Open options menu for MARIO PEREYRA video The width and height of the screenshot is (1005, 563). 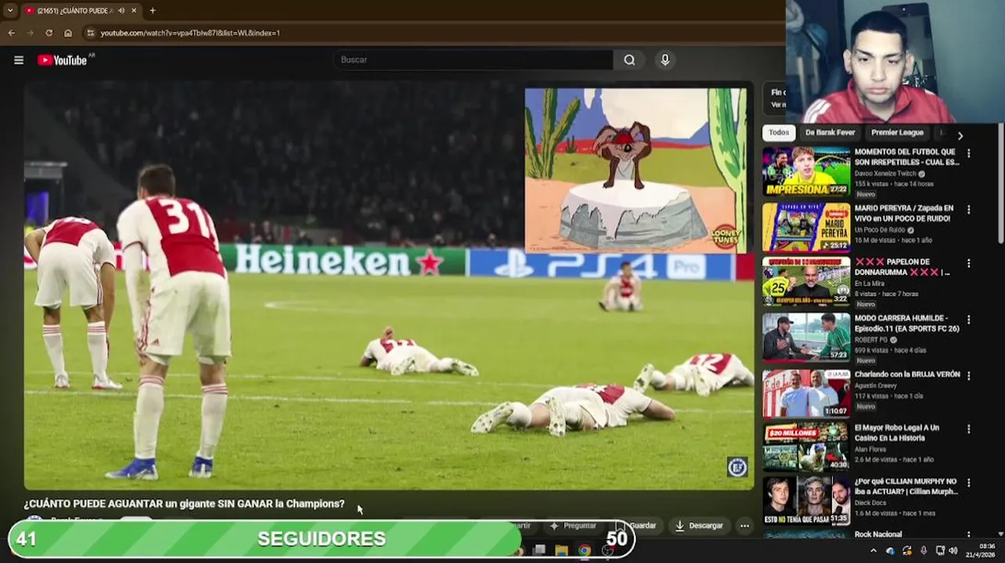pyautogui.click(x=969, y=210)
